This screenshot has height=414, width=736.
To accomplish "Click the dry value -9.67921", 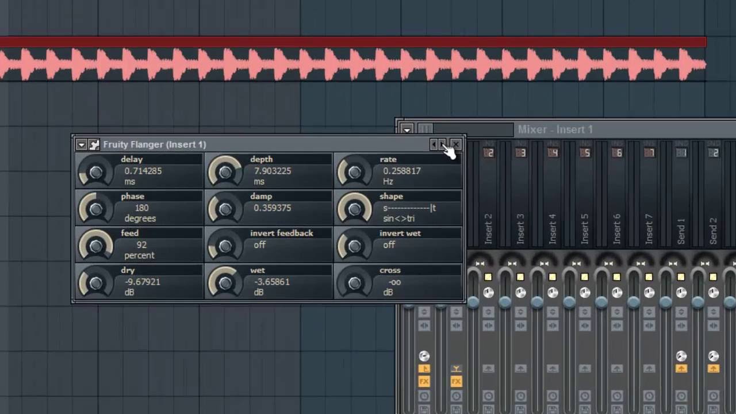I will (143, 282).
